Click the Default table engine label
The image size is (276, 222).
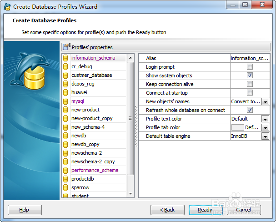168,136
